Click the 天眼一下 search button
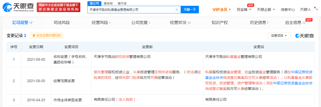The width and height of the screenshot is (321, 107). [x=190, y=10]
